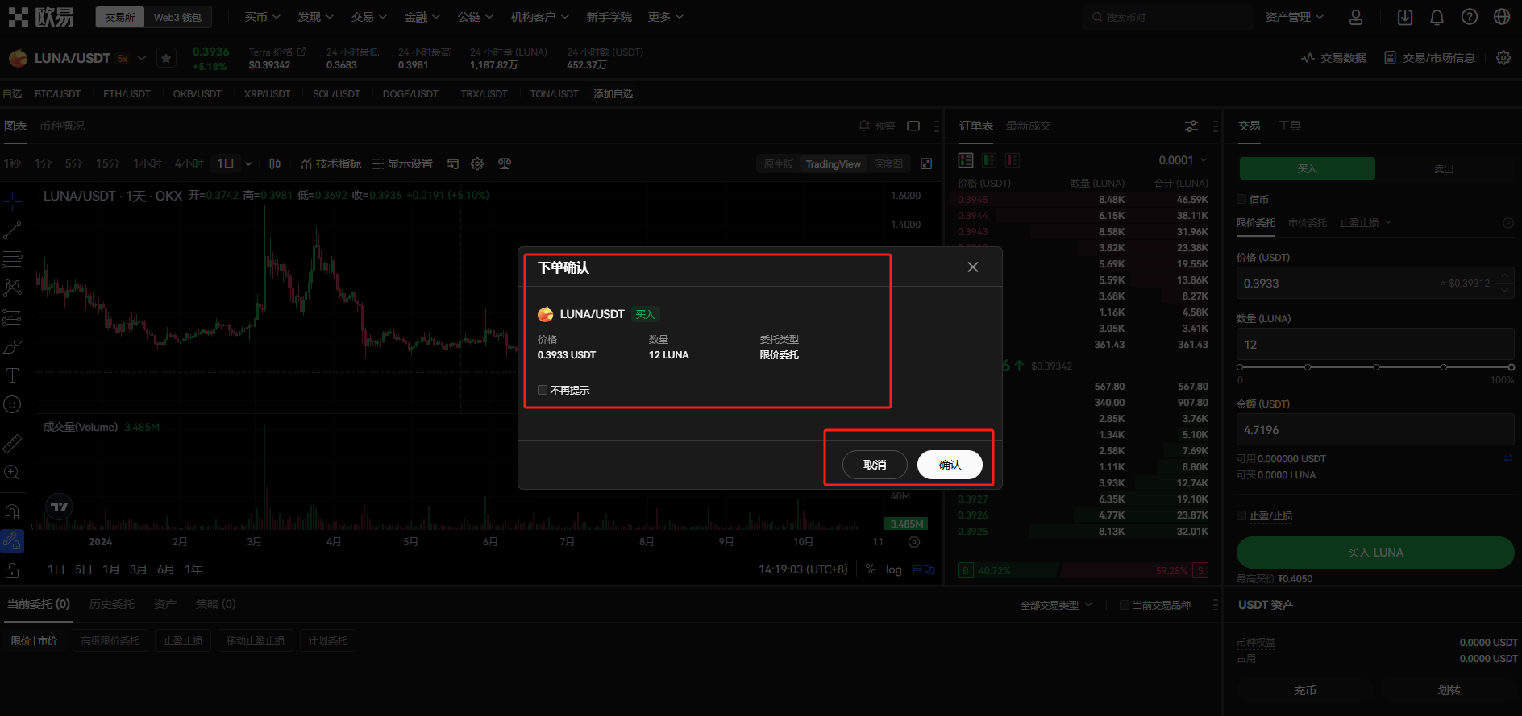Screen dimensions: 1522x716
Task: Select the trend line drawing tool
Action: [x=12, y=230]
